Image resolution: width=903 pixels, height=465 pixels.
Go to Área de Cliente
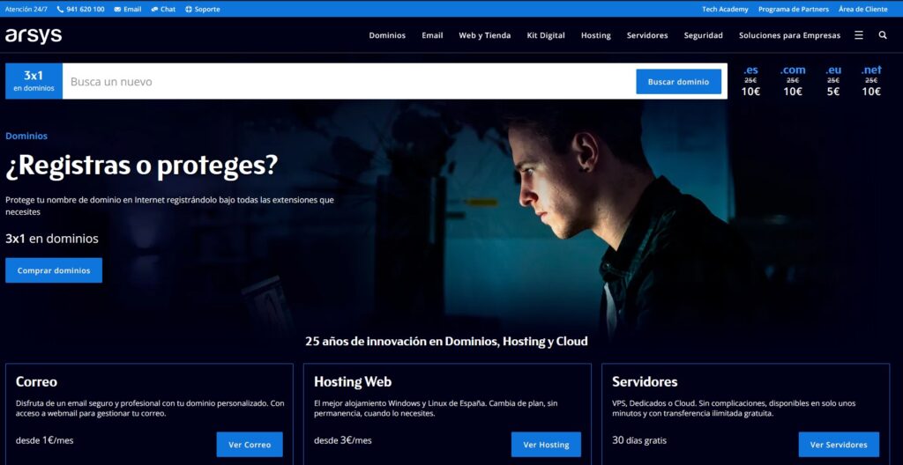pyautogui.click(x=862, y=9)
